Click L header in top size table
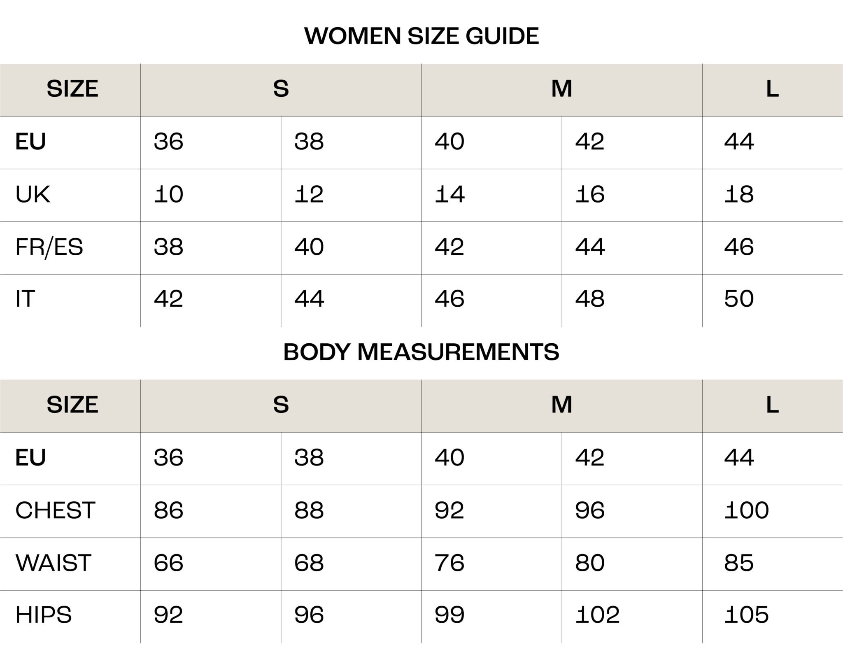This screenshot has width=843, height=666. point(772,89)
